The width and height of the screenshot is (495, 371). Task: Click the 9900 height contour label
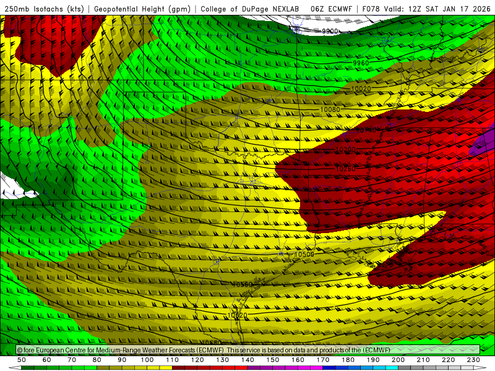(x=330, y=31)
